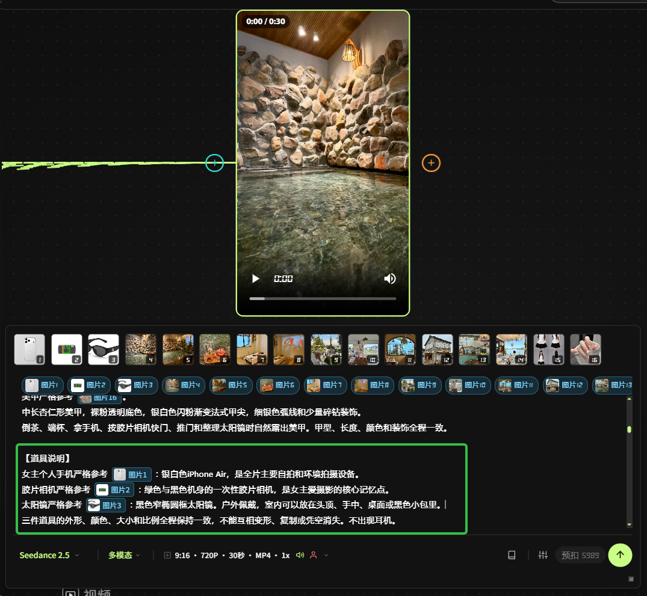Select reference thumbnail numbered 10
647x596 pixels.
363,349
